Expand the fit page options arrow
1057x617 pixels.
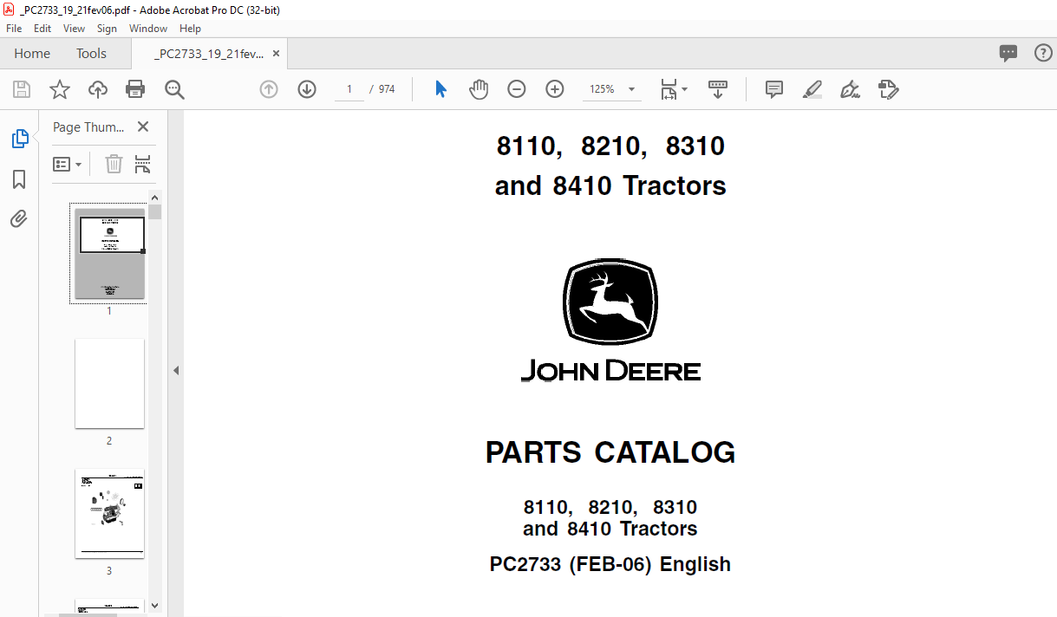pyautogui.click(x=684, y=89)
